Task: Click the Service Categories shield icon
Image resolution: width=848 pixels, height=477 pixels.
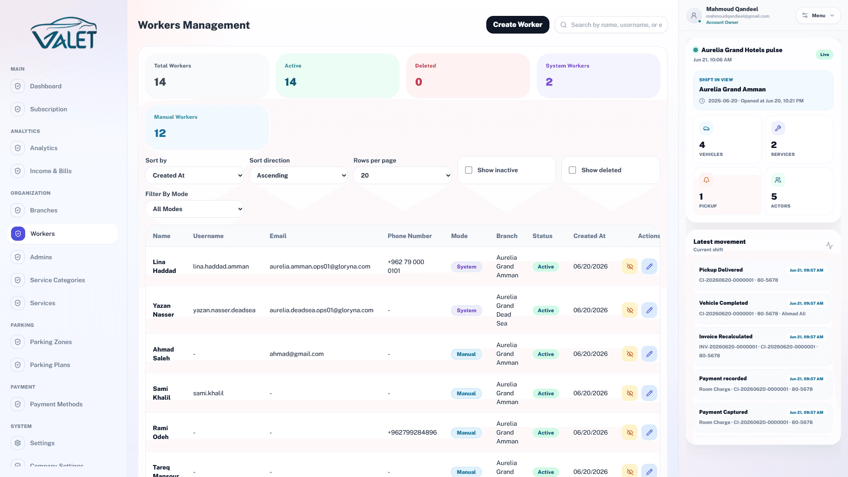Action: coord(18,280)
